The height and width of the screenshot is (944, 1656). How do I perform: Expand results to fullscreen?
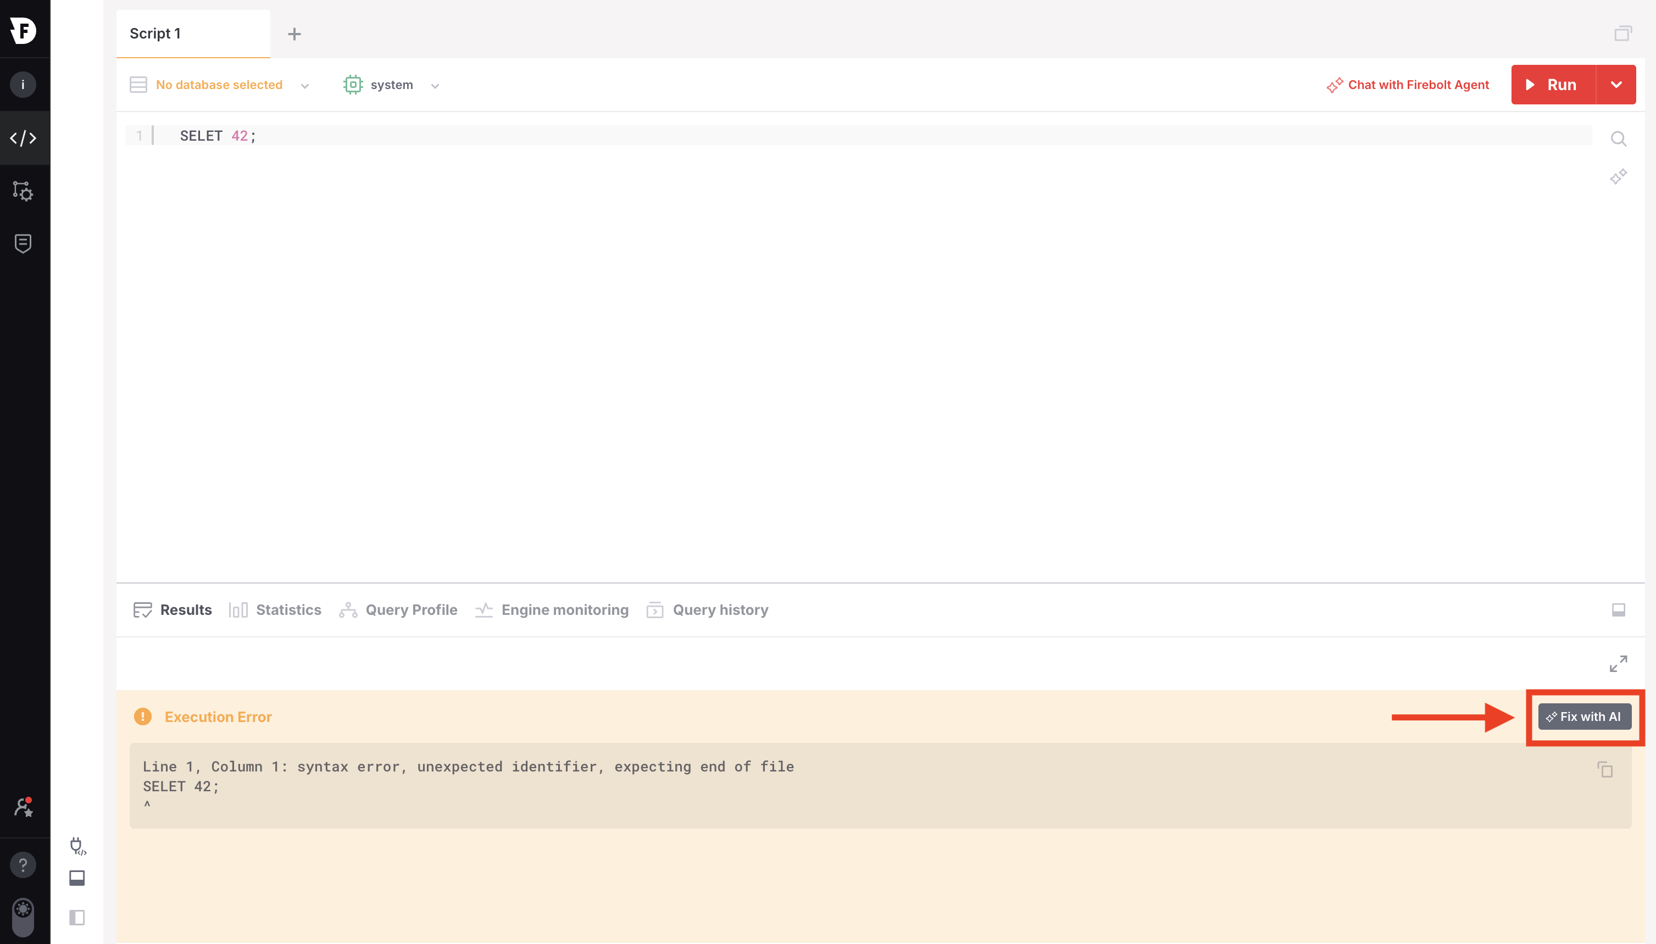click(1619, 664)
